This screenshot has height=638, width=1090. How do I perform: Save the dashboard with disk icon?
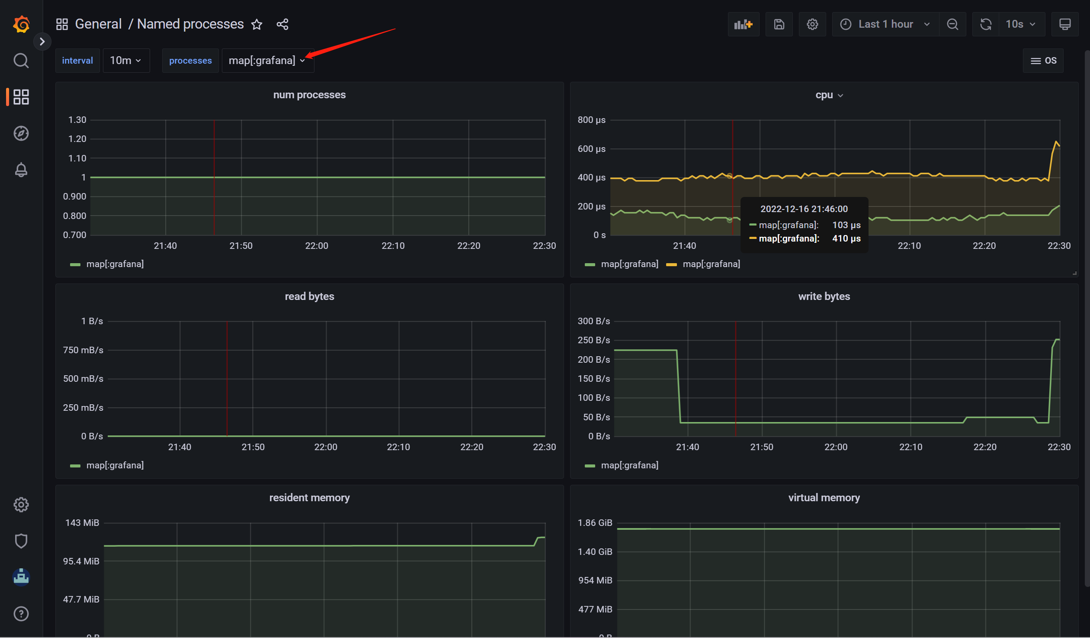pos(779,24)
